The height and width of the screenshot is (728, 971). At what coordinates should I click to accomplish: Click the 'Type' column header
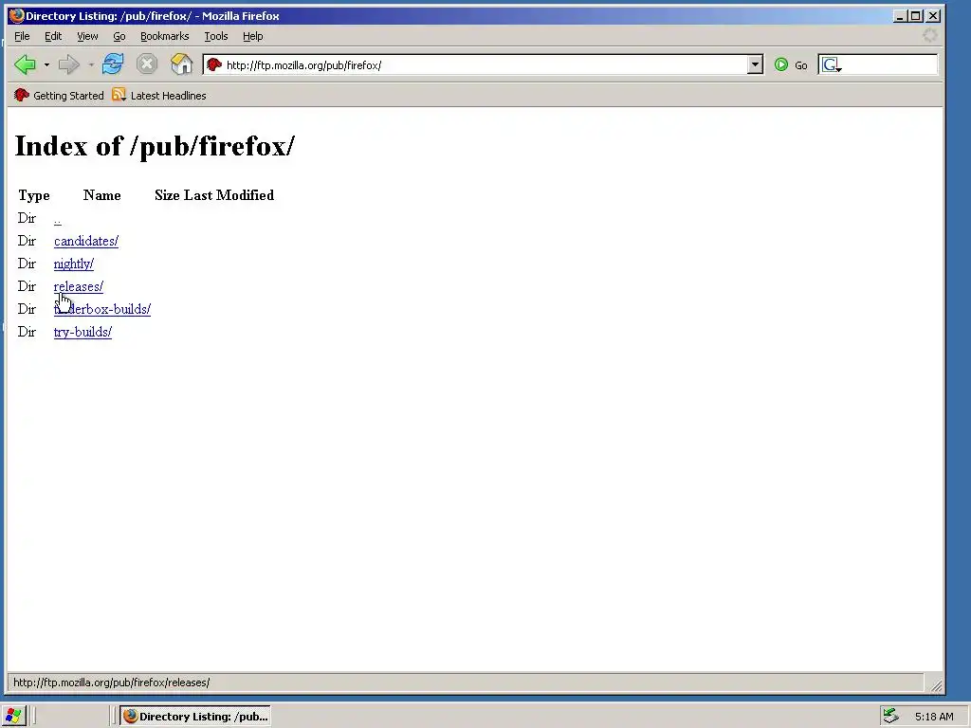coord(34,195)
